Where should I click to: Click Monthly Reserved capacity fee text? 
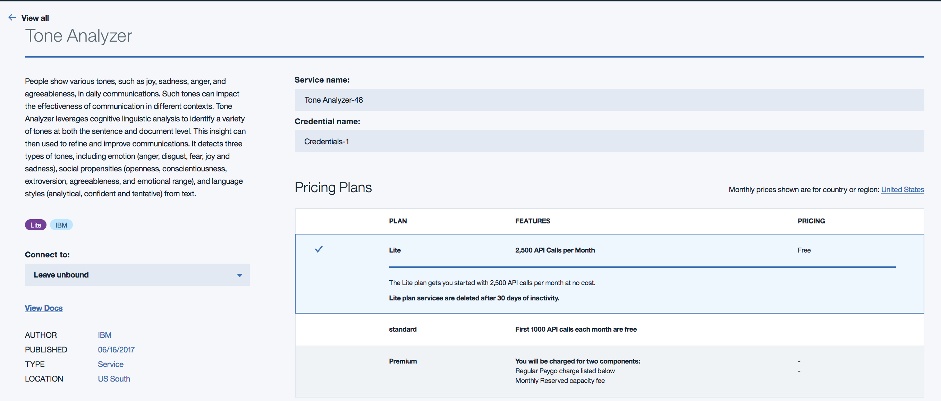coord(560,381)
